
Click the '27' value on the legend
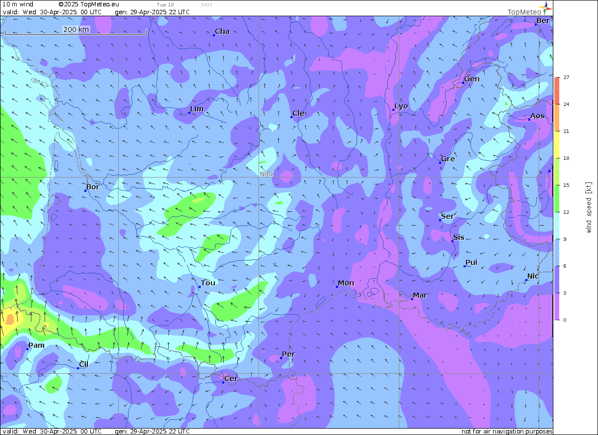[566, 77]
